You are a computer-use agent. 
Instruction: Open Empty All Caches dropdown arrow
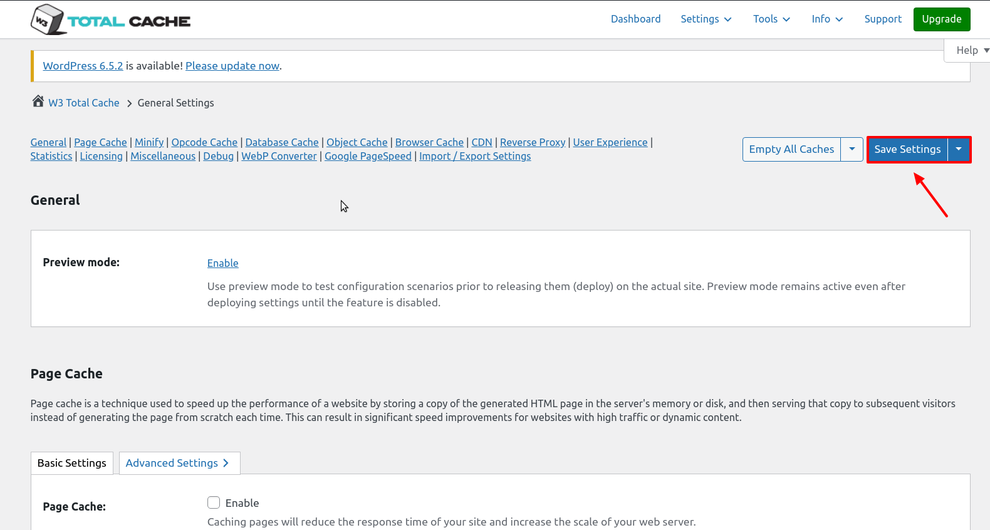(852, 149)
